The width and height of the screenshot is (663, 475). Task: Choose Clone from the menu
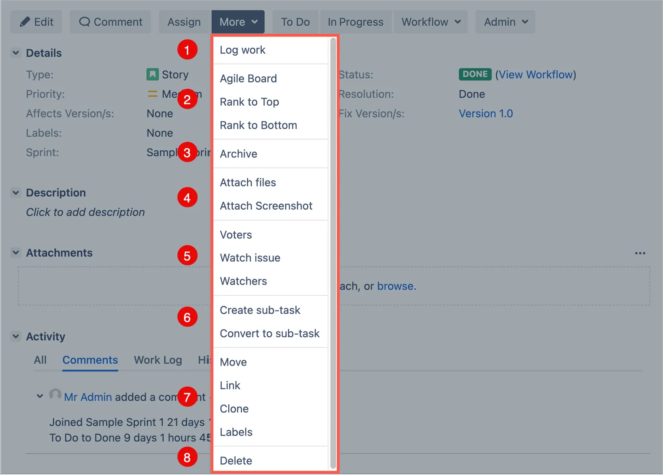(271, 409)
